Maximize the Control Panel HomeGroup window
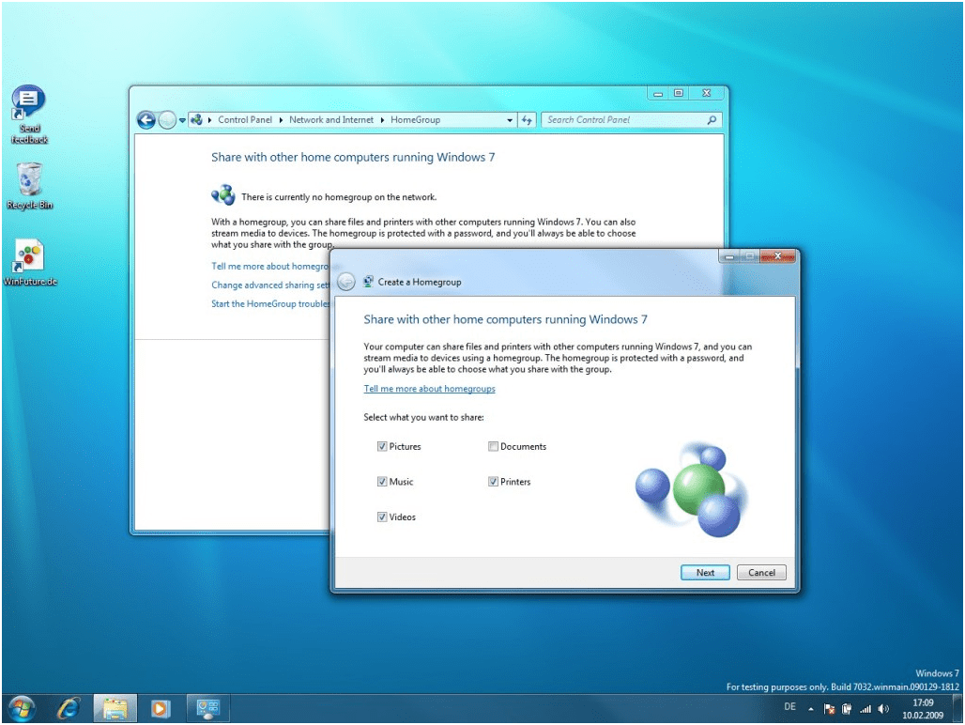 pos(678,94)
